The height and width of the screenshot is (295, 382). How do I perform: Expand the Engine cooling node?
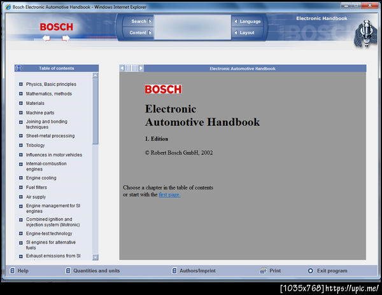coord(21,178)
